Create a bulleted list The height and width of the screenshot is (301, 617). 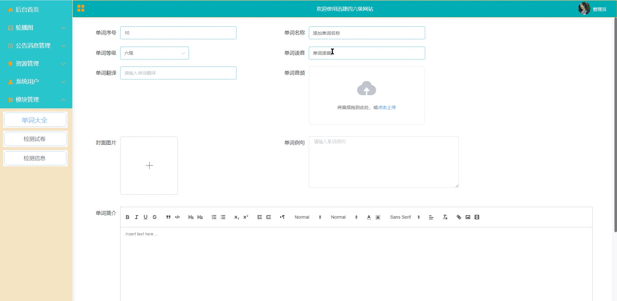point(223,217)
